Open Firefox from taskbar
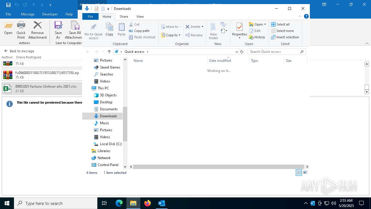 coord(148,203)
